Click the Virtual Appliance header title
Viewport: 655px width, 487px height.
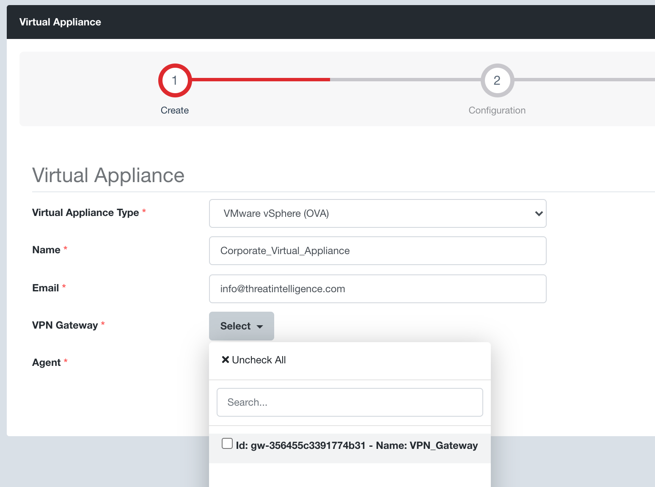click(x=60, y=22)
